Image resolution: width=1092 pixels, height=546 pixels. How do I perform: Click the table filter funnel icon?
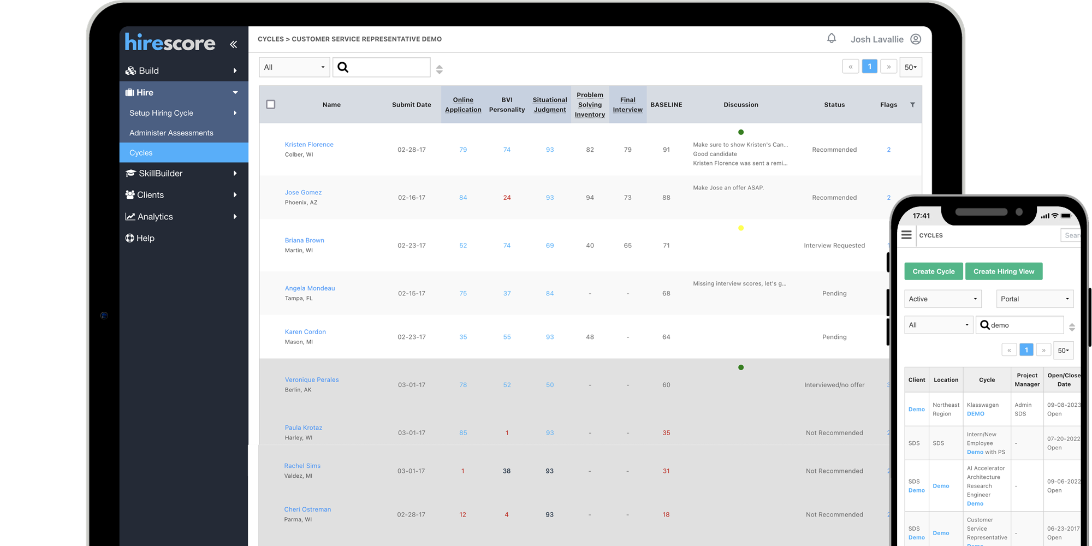(912, 105)
